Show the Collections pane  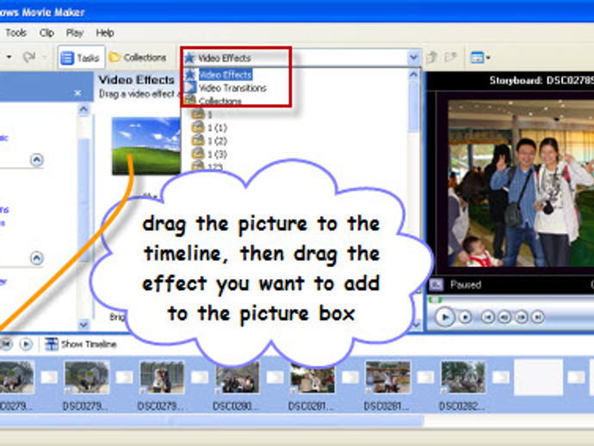click(138, 58)
